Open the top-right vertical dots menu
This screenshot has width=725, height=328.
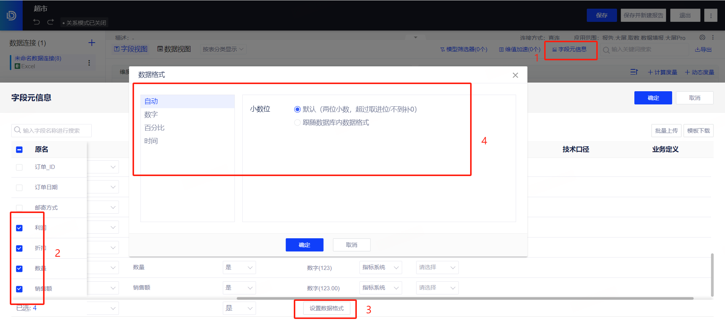pos(711,15)
